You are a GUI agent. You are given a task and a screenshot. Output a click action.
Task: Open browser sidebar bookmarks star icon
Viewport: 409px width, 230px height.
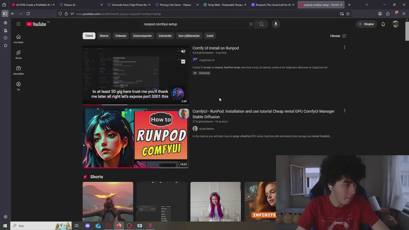(5, 46)
